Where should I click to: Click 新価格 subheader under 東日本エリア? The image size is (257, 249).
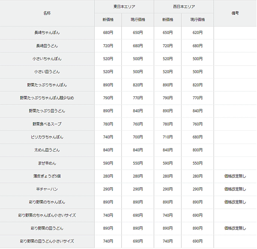pos(108,20)
